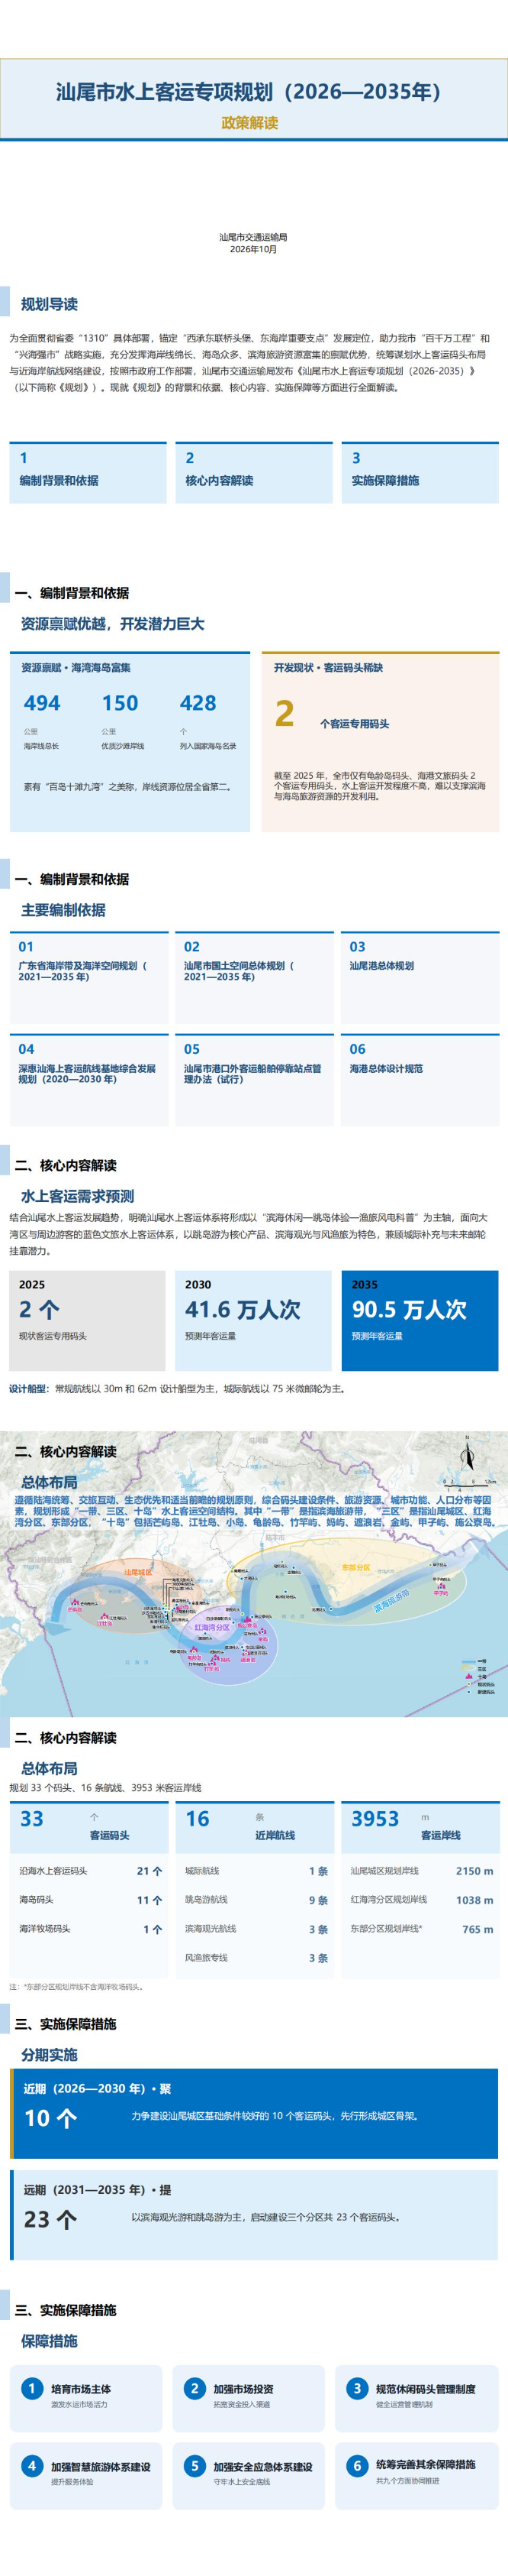Click the 东部分区规划岸线 765 m row
Screen dimensions: 508x2576
coord(421,1929)
